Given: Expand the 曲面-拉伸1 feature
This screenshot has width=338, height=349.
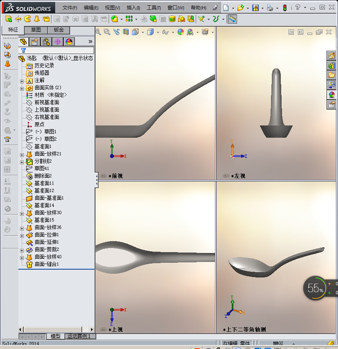Looking at the screenshot, I should (x=22, y=236).
